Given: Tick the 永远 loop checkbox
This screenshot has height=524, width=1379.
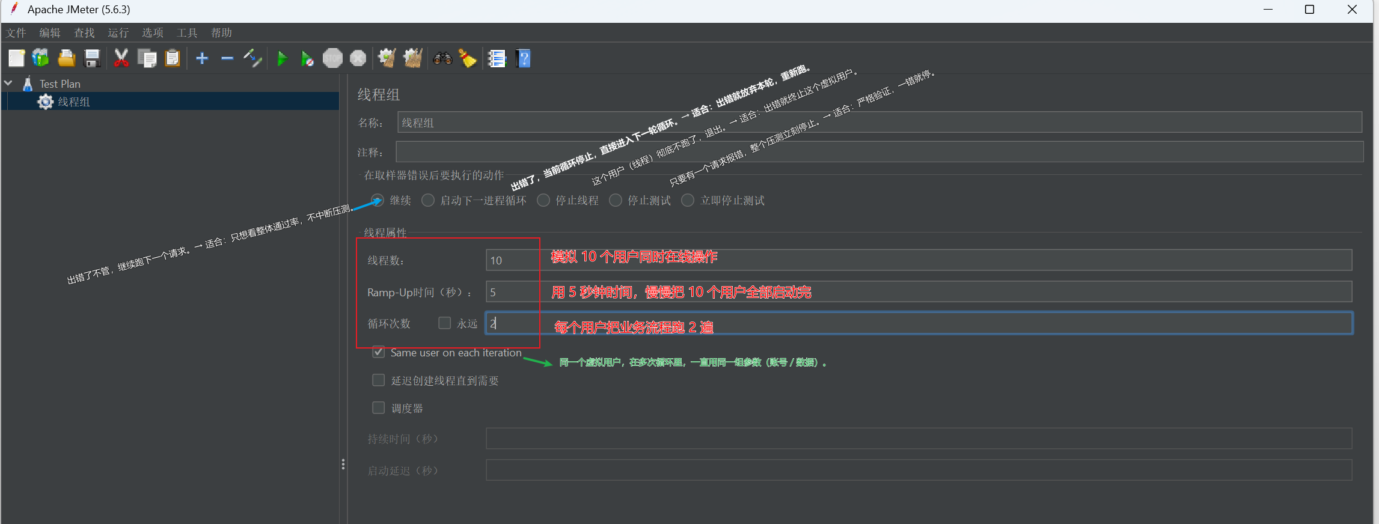Looking at the screenshot, I should (445, 323).
